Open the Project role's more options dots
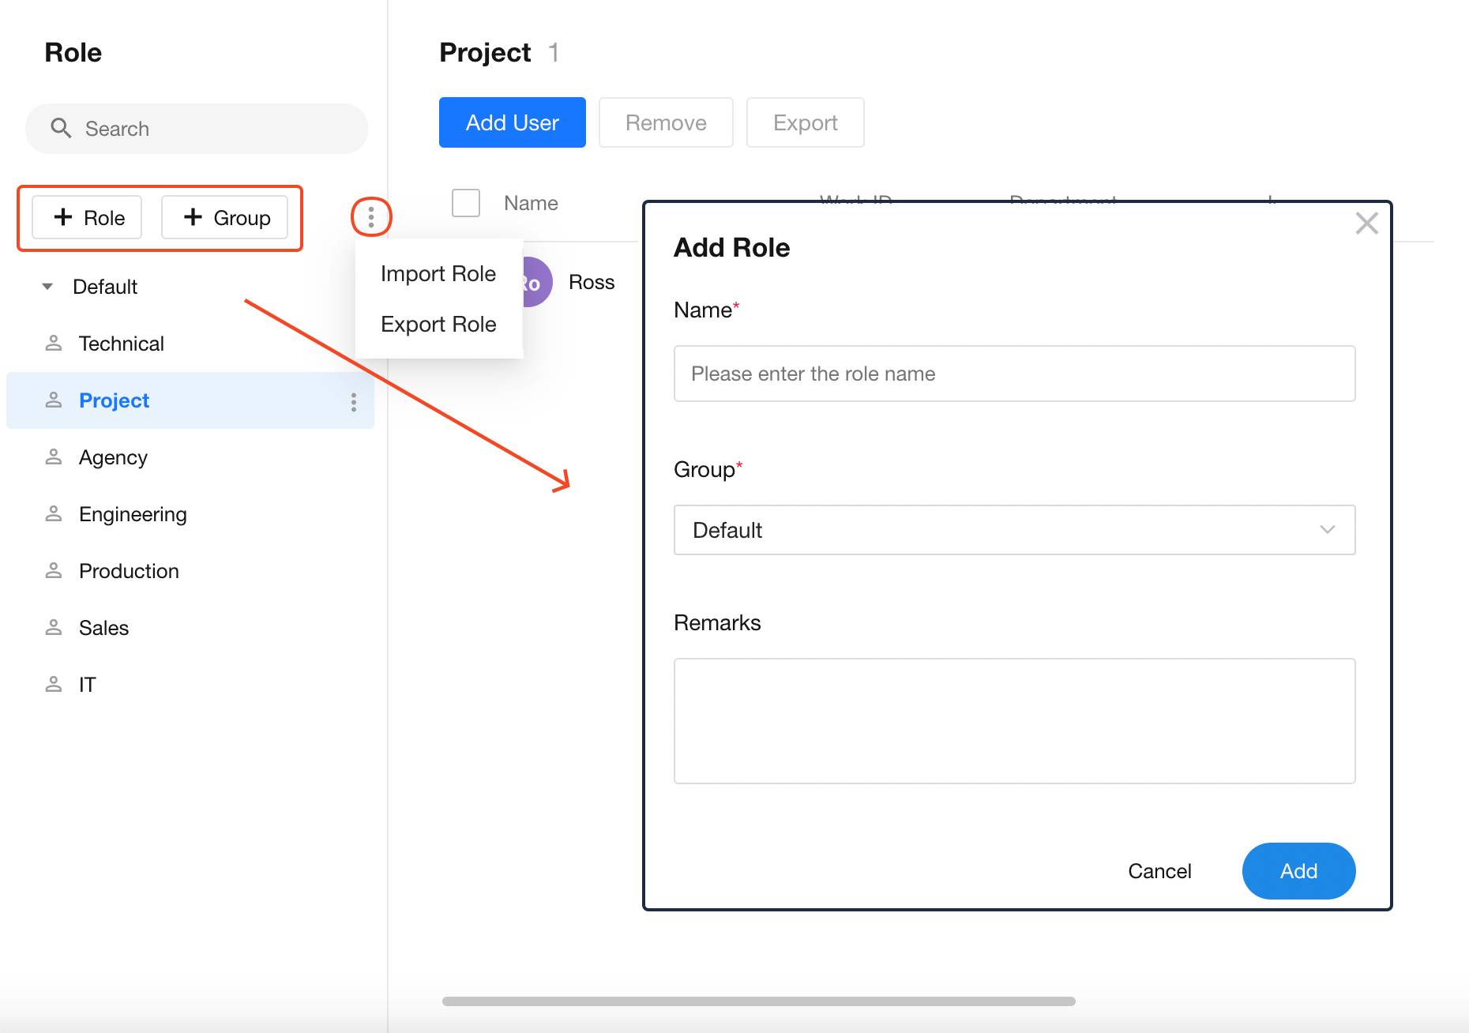Screen dimensions: 1469x1033 [354, 402]
